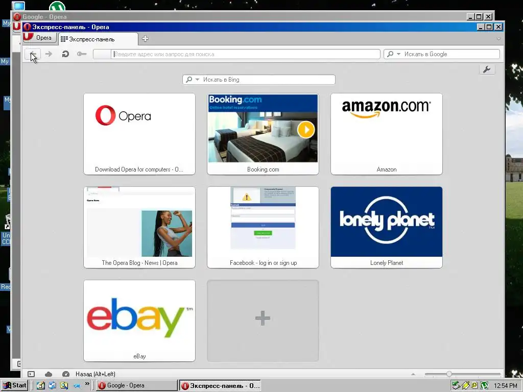Expand the Google search engine dropdown arrow

tap(398, 54)
